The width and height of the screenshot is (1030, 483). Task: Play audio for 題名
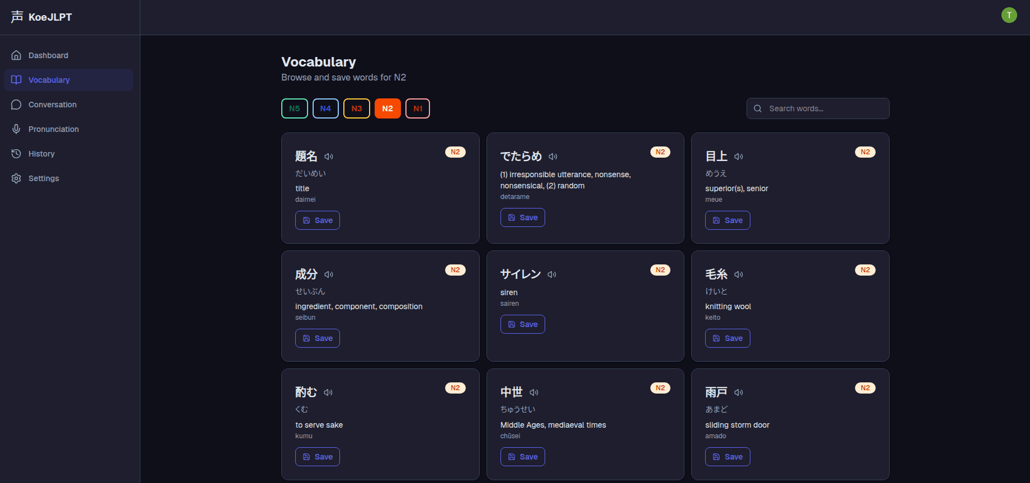[x=329, y=157]
